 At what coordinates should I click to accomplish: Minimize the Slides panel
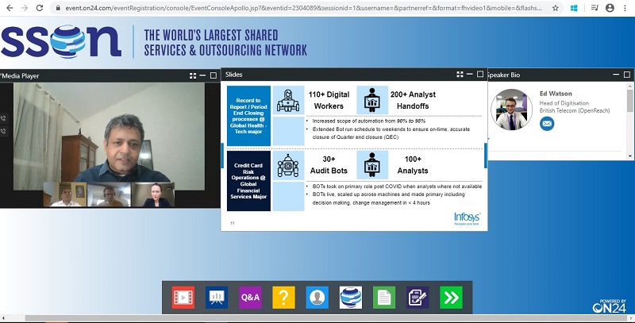[470, 75]
